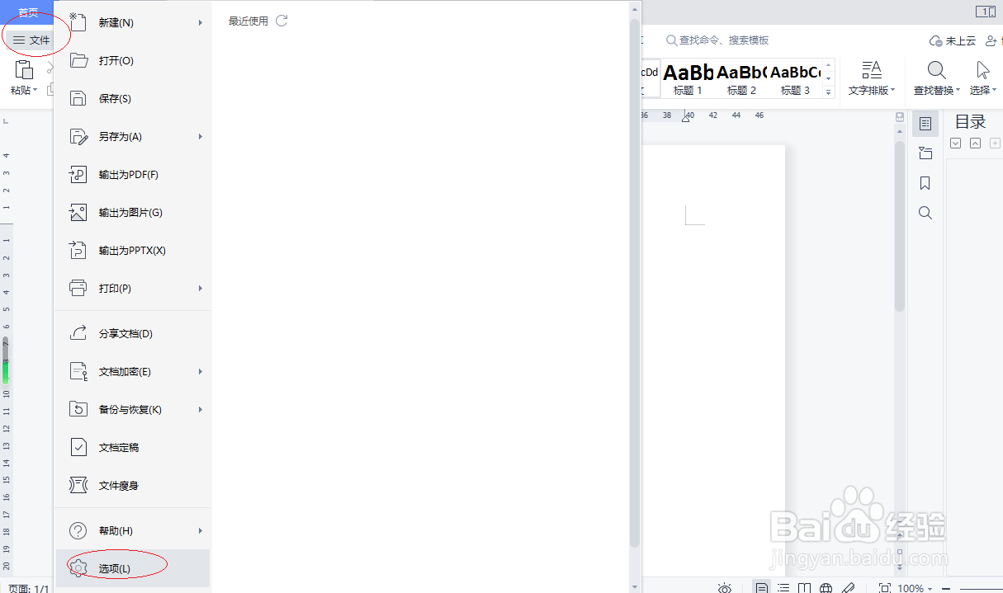Click the document vertical scrollbar thumb
Screen dimensions: 1003x593
(x=900, y=226)
